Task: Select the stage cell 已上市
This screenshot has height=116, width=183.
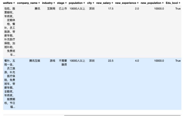Action: coord(63,8)
